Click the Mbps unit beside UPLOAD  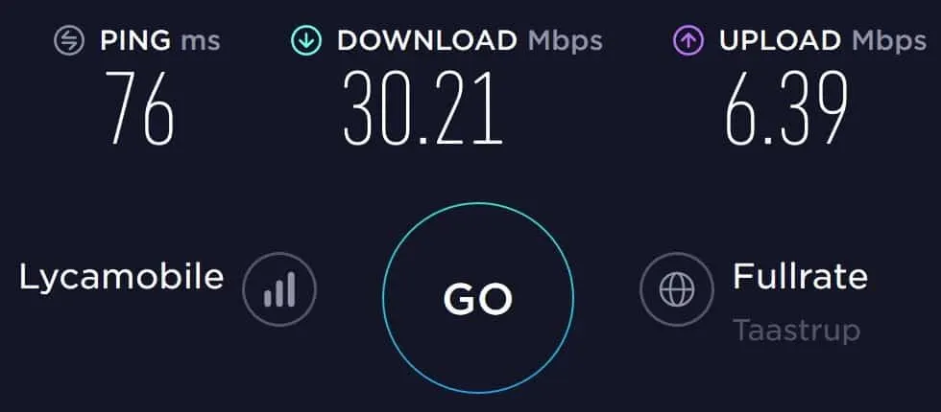click(889, 41)
